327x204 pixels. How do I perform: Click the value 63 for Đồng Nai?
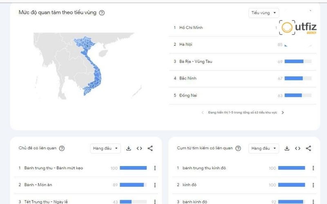280,96
